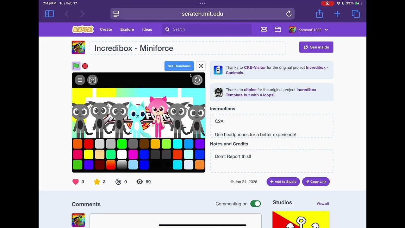
Task: Favorite this project with the star
Action: click(97, 182)
